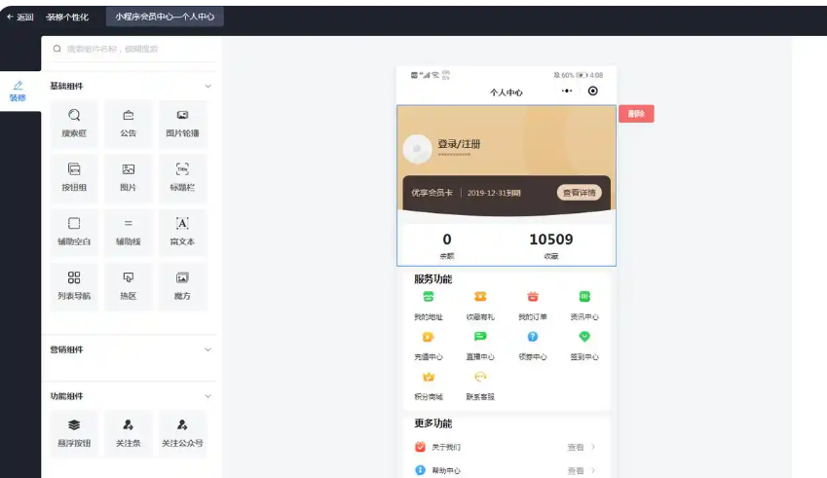The height and width of the screenshot is (478, 827).
Task: Tap the 联系客服 icon in preview
Action: [480, 377]
